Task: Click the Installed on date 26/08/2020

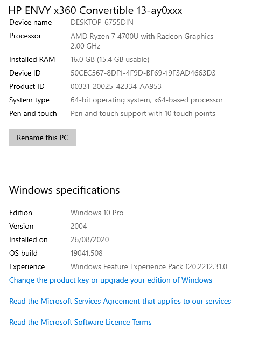Action: (90, 239)
